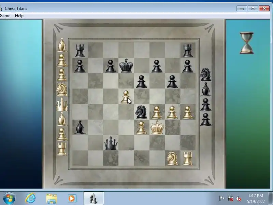The height and width of the screenshot is (205, 273).
Task: Open the clock showing 4:17 PM
Action: [x=256, y=199]
